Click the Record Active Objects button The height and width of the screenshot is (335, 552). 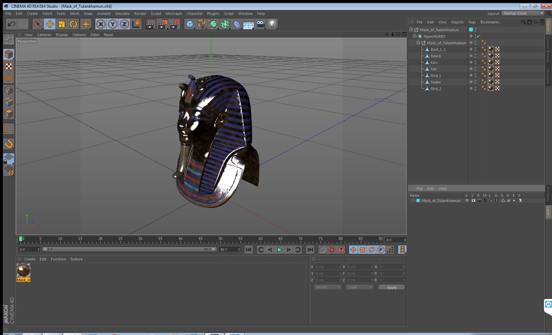pos(323,249)
